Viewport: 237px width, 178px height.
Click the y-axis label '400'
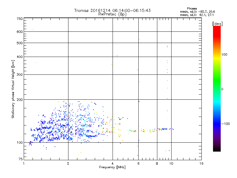pyautogui.click(x=20, y=57)
